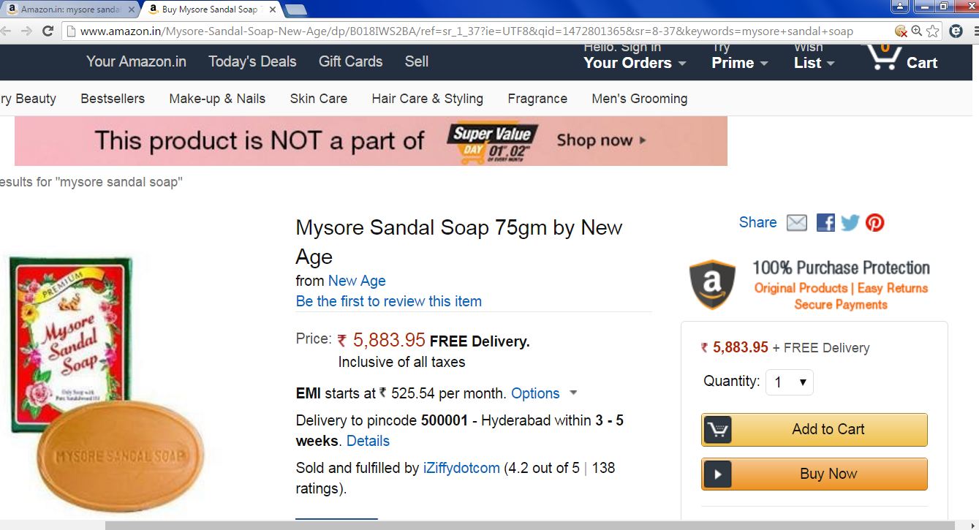Switch to the Amazon.in mysore sandal search tab
The width and height of the screenshot is (979, 530).
point(69,10)
